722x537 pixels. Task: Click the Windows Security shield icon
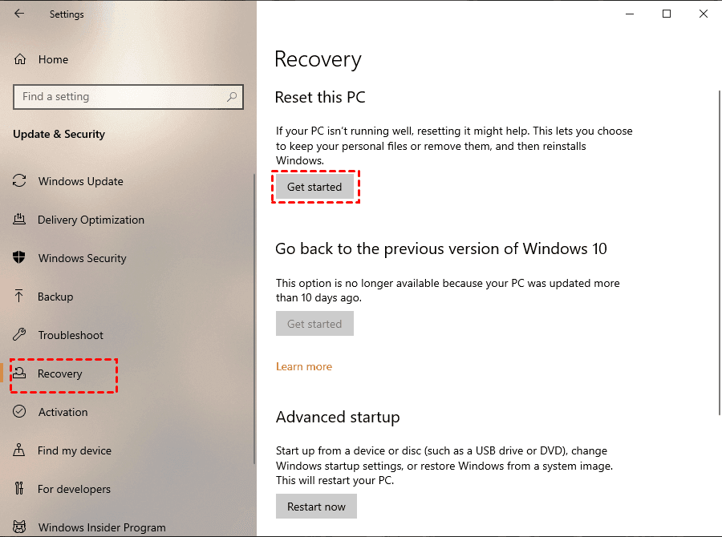[x=20, y=258]
